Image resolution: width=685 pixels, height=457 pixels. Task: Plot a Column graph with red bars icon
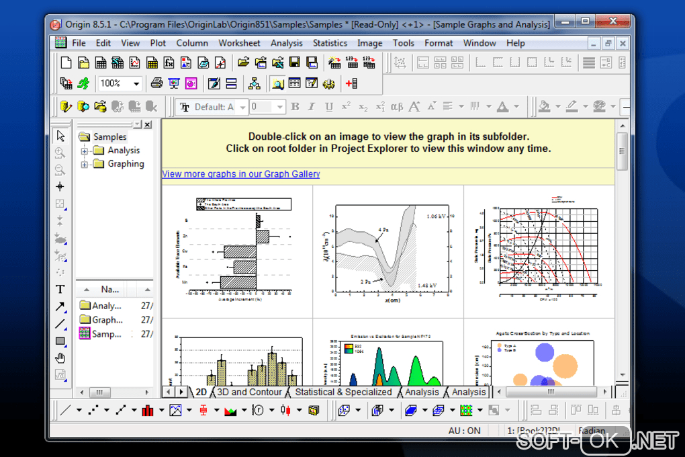pos(148,410)
